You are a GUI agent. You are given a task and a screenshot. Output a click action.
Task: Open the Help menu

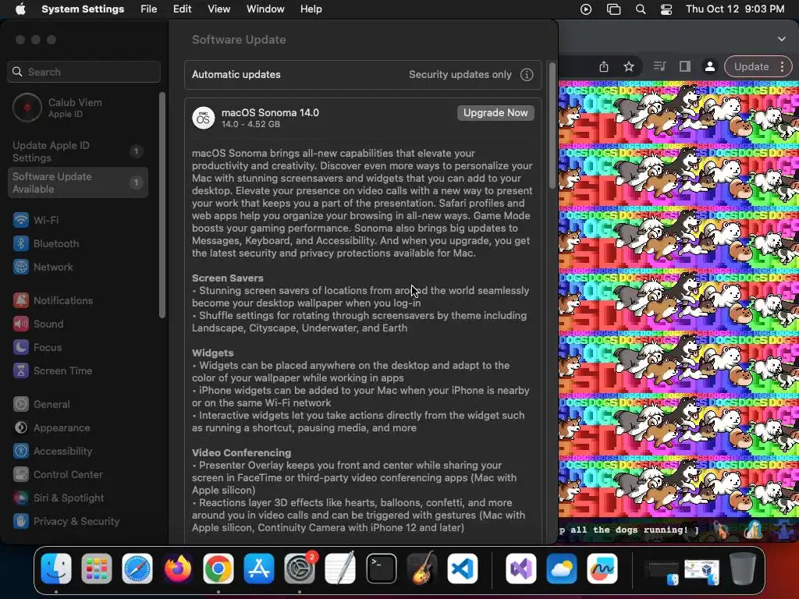tap(311, 9)
